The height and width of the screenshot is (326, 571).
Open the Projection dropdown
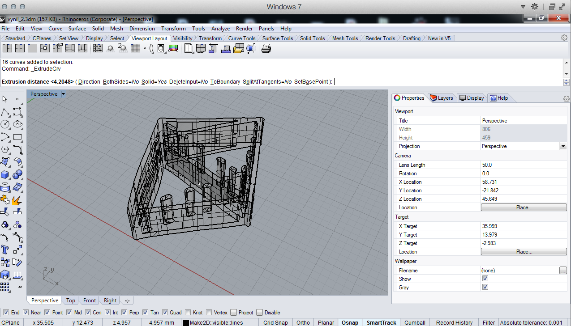click(562, 146)
